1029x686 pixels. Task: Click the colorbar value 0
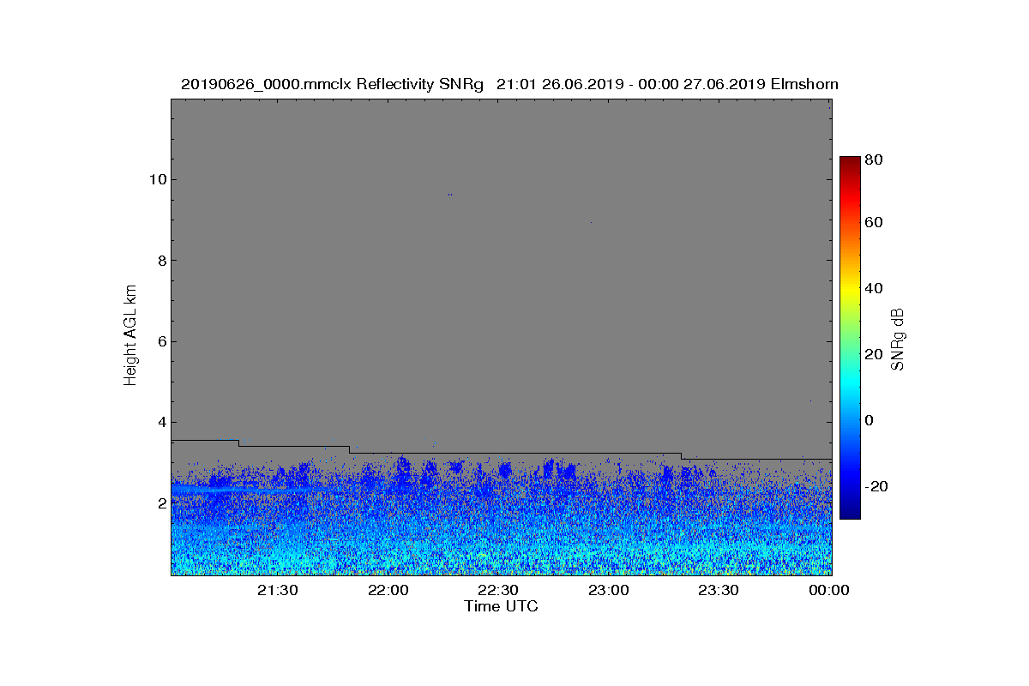pyautogui.click(x=870, y=420)
